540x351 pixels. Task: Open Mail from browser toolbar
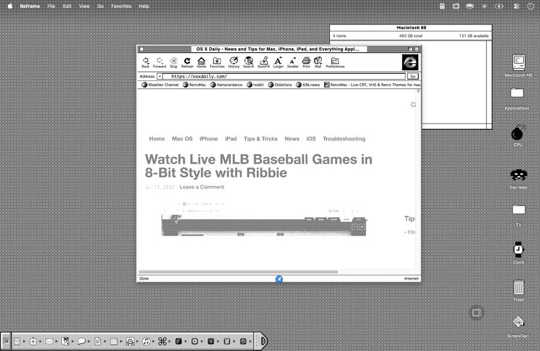tap(318, 62)
